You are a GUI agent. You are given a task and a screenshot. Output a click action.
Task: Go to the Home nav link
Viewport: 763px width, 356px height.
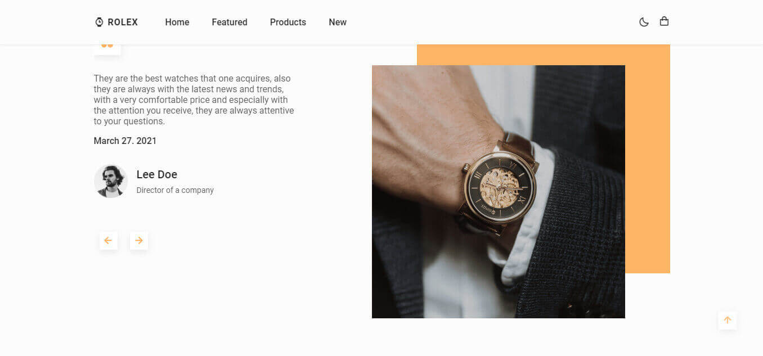pos(177,22)
